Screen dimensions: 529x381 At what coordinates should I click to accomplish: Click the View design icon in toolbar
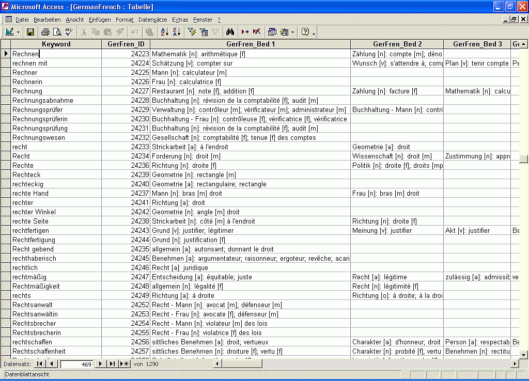tap(9, 32)
